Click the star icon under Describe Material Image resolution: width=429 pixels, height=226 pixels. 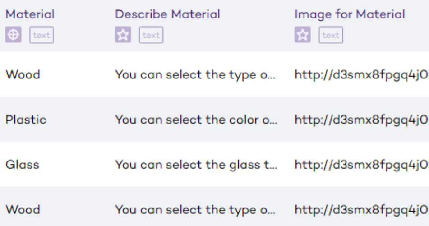tap(123, 35)
